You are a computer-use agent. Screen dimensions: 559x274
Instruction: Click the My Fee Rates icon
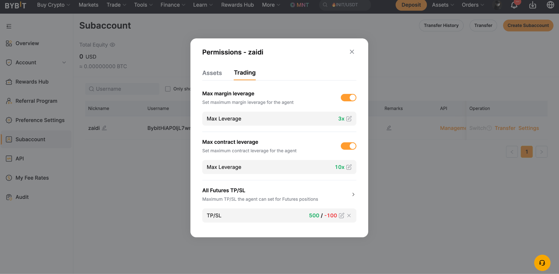coord(9,178)
